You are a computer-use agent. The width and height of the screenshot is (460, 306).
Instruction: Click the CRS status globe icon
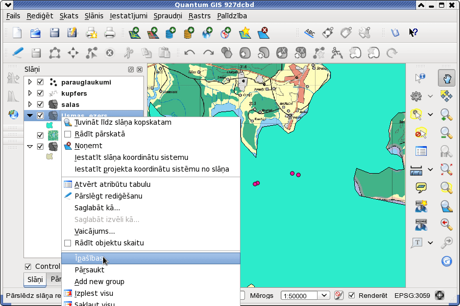[440, 295]
